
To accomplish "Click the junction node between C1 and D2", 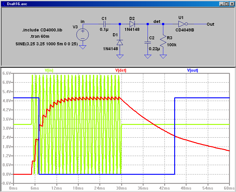I will click(120, 24).
